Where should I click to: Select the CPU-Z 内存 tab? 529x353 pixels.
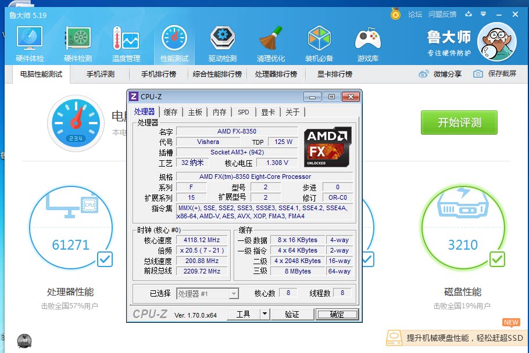point(219,112)
